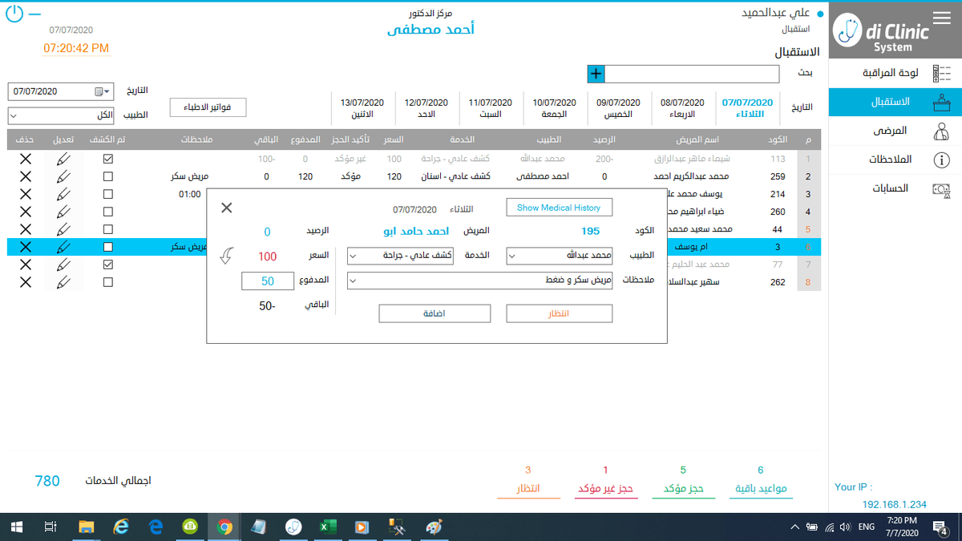
Task: Open service dropdown showing كشف عادي - جراحة
Action: point(354,256)
